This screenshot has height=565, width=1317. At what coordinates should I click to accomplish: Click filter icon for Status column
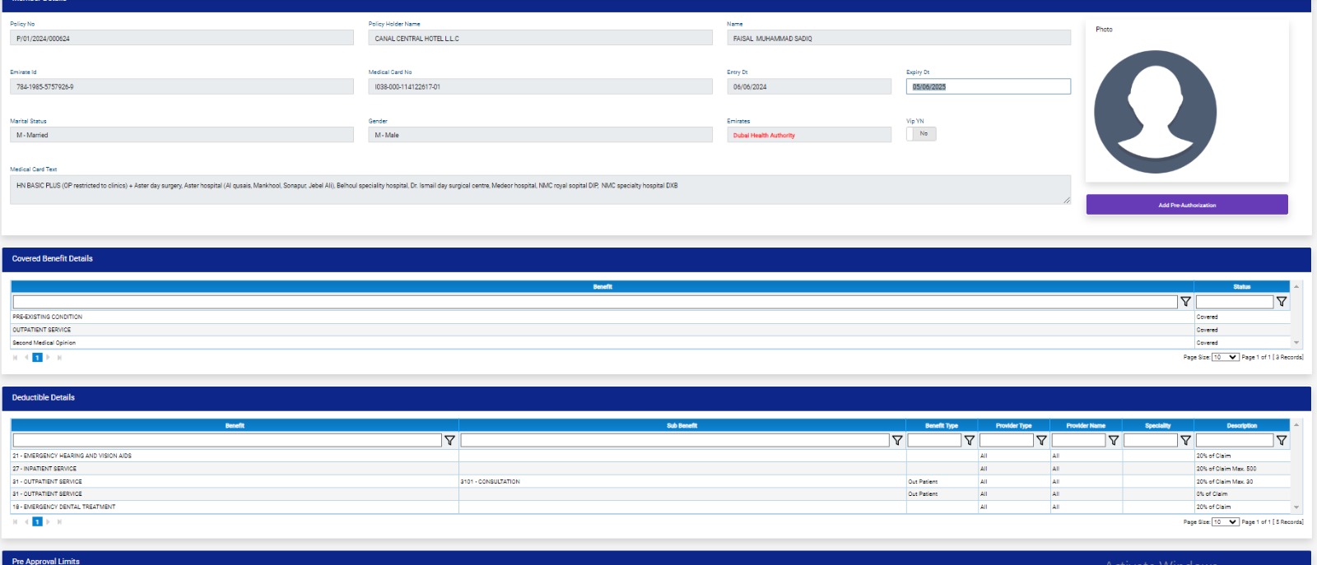point(1281,302)
